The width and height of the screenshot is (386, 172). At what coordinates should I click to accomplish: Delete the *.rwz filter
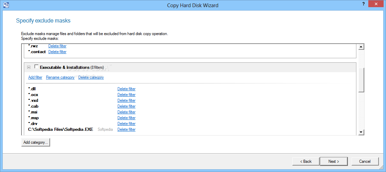coord(58,46)
